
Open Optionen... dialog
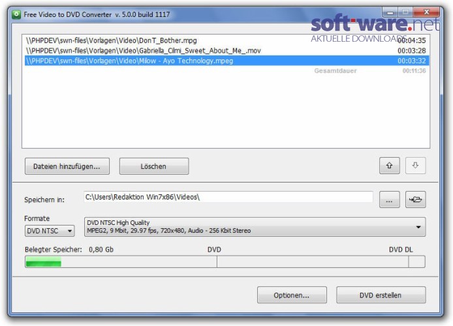tap(292, 295)
